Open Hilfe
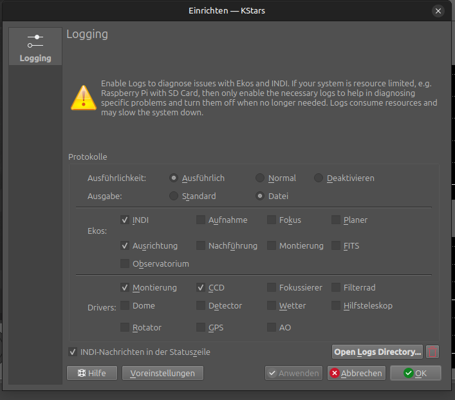 pyautogui.click(x=92, y=373)
